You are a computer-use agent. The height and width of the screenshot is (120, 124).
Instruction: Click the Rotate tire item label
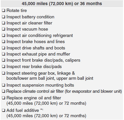click(x=17, y=11)
